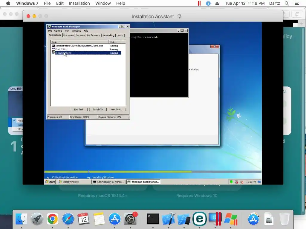This screenshot has width=306, height=229.
Task: Open ESET security icon in Dock
Action: (x=199, y=219)
